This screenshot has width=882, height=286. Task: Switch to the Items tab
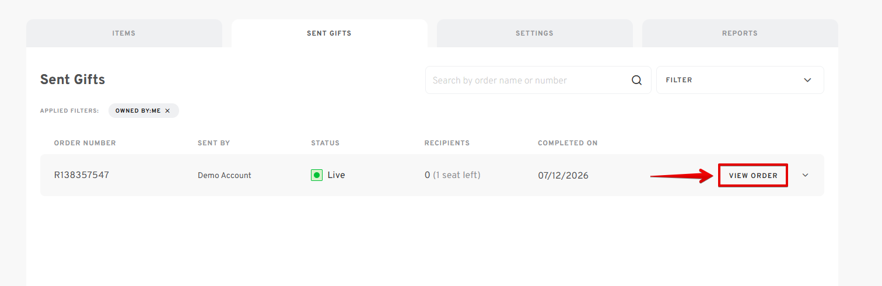click(124, 33)
